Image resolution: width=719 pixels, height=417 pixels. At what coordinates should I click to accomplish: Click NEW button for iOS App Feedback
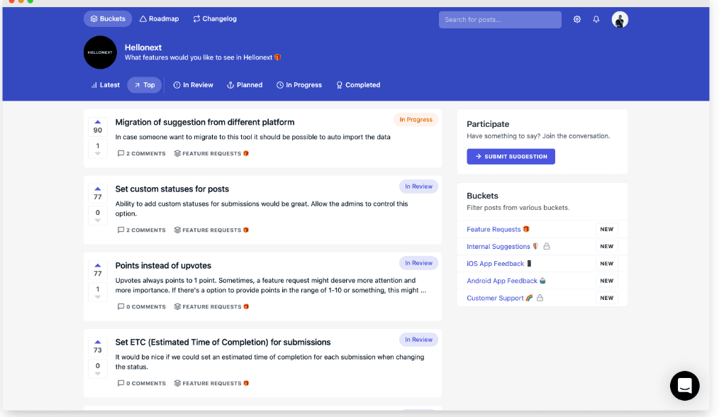click(x=607, y=263)
